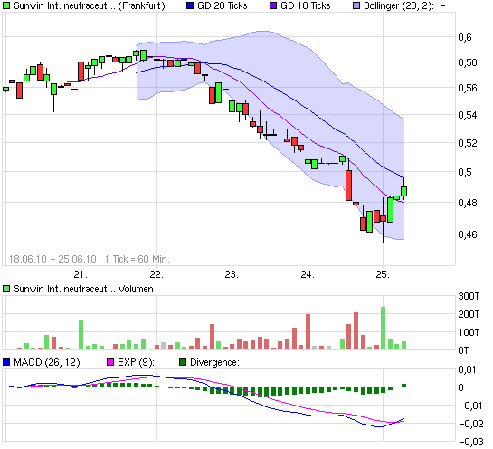Click the blue GD 20 Ticks legend swatch
Image resolution: width=493 pixels, height=449 pixels.
(190, 5)
